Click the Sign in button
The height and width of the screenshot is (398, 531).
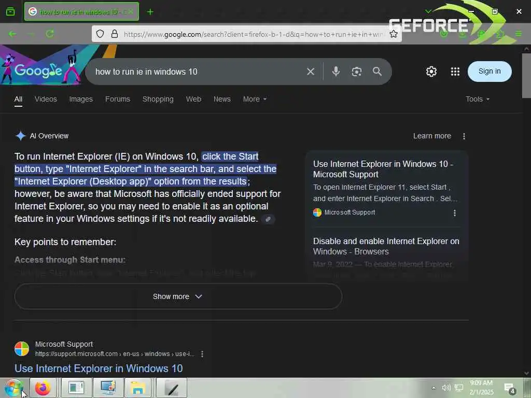pyautogui.click(x=490, y=72)
